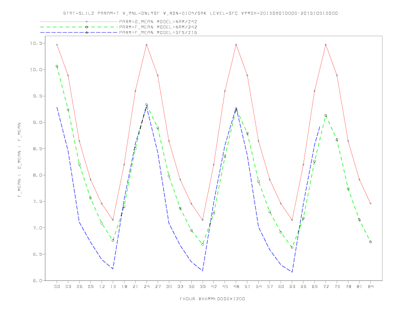Click y-axis tick value 8.0

pos(37,175)
